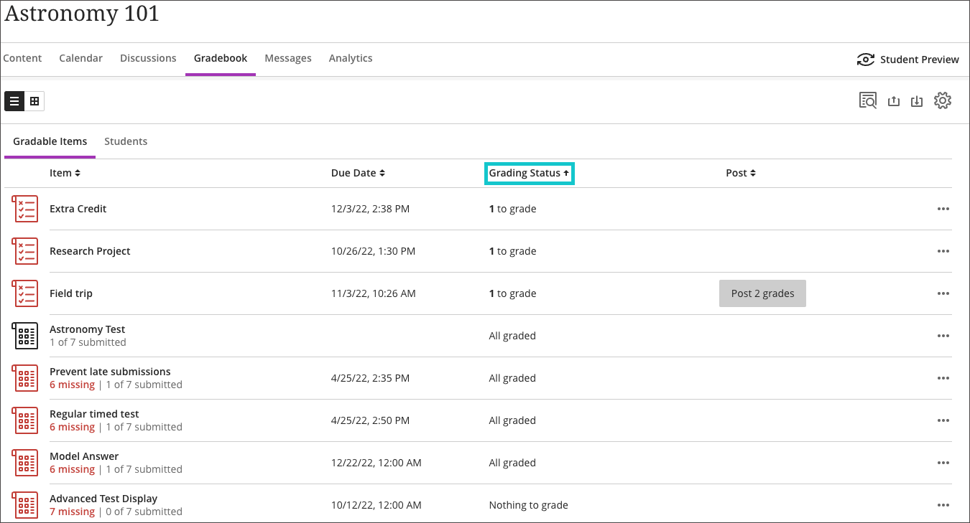Screen dimensions: 970x523
Task: Open the gradebook search icon
Action: (868, 101)
